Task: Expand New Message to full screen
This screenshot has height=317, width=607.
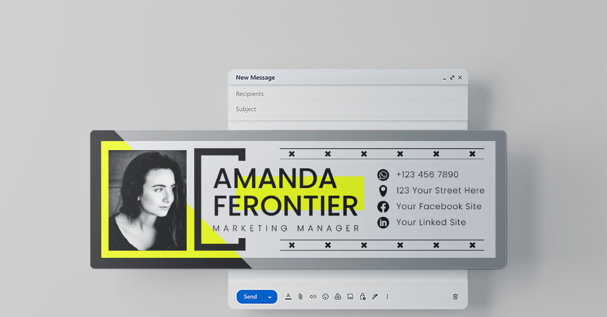Action: [452, 78]
